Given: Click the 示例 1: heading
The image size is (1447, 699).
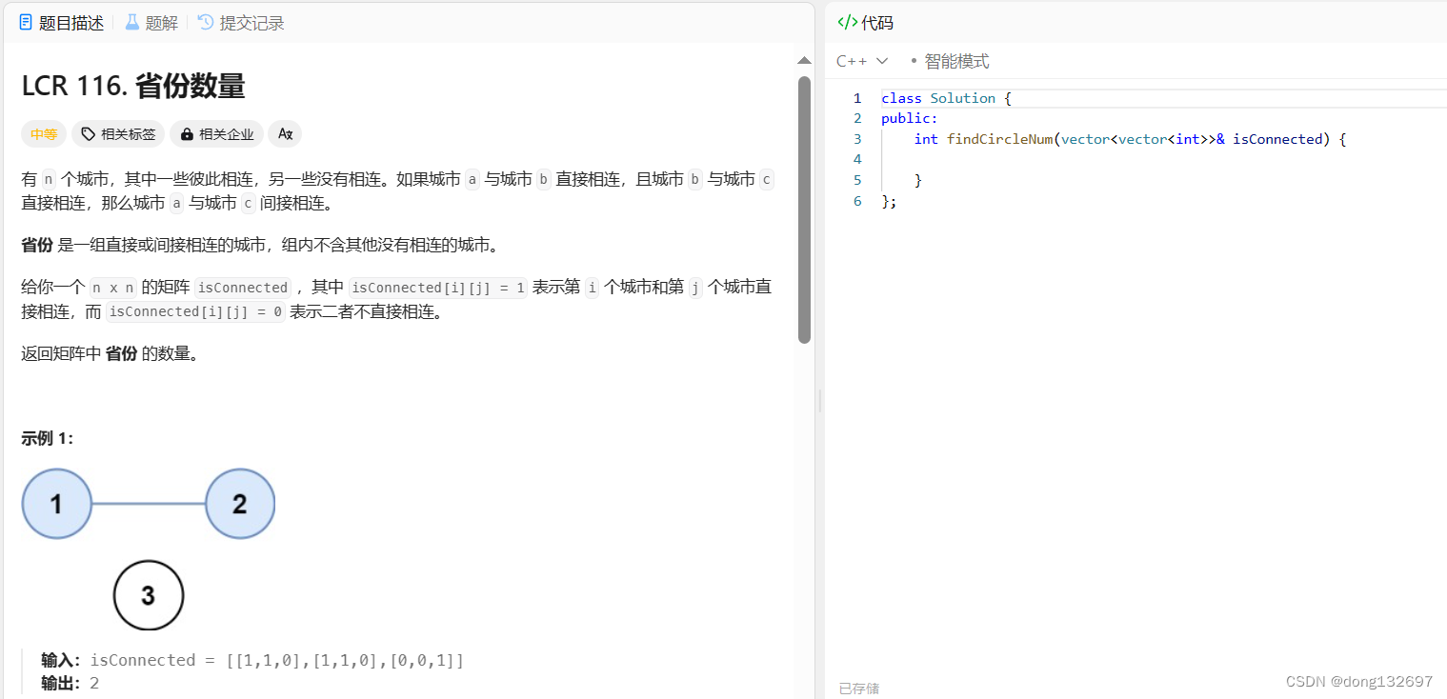Looking at the screenshot, I should [48, 438].
